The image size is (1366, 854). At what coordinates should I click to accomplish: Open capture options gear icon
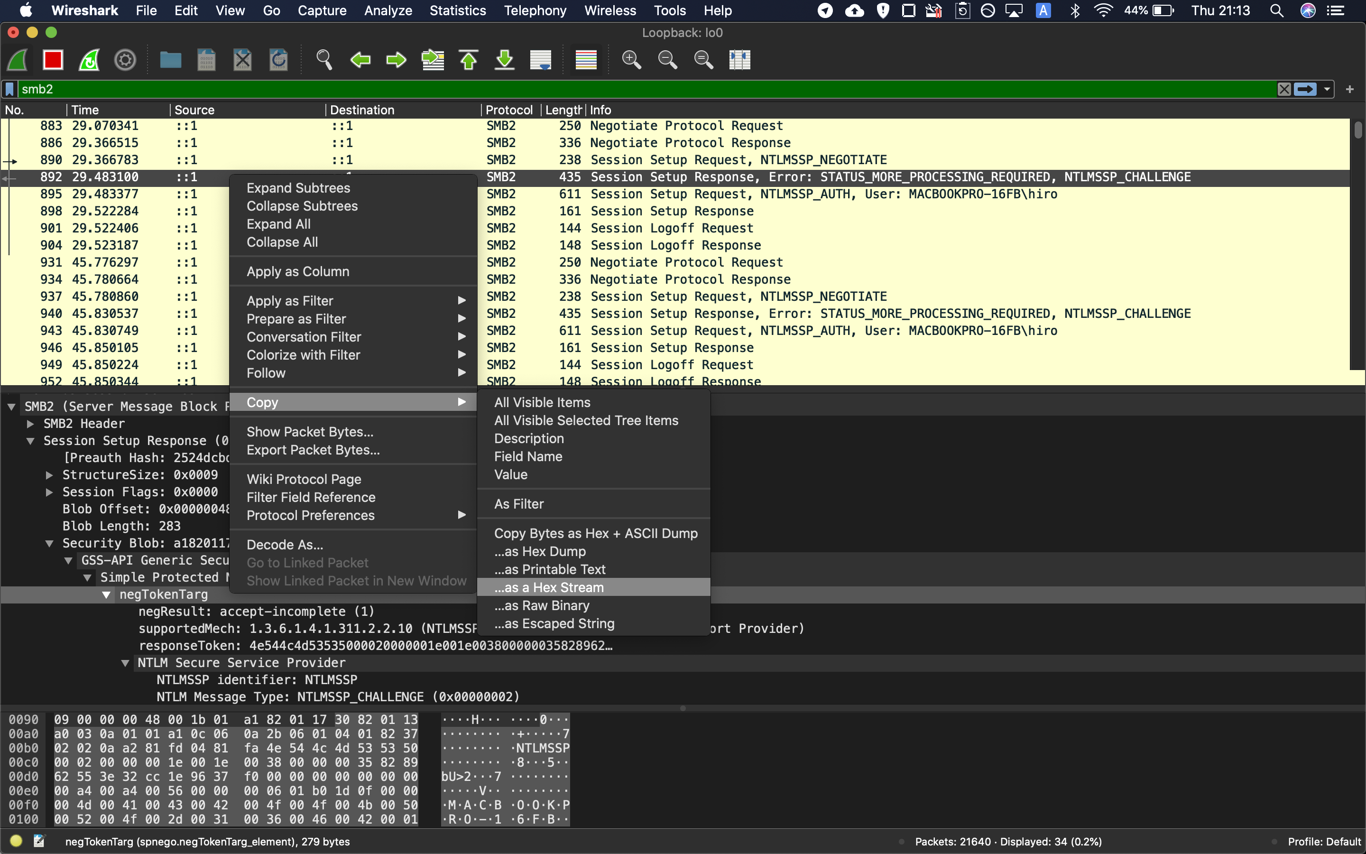point(125,60)
